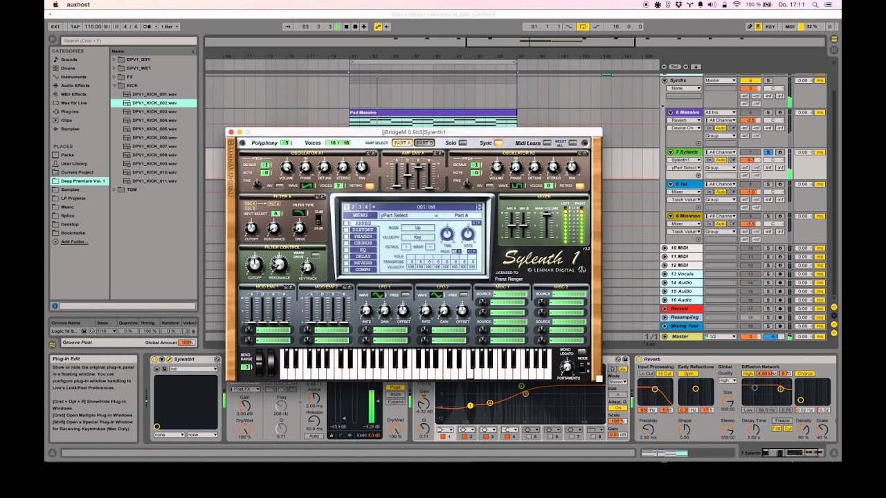Image resolution: width=886 pixels, height=498 pixels.
Task: Open Master output 1/2 dropdown
Action: coord(720,336)
